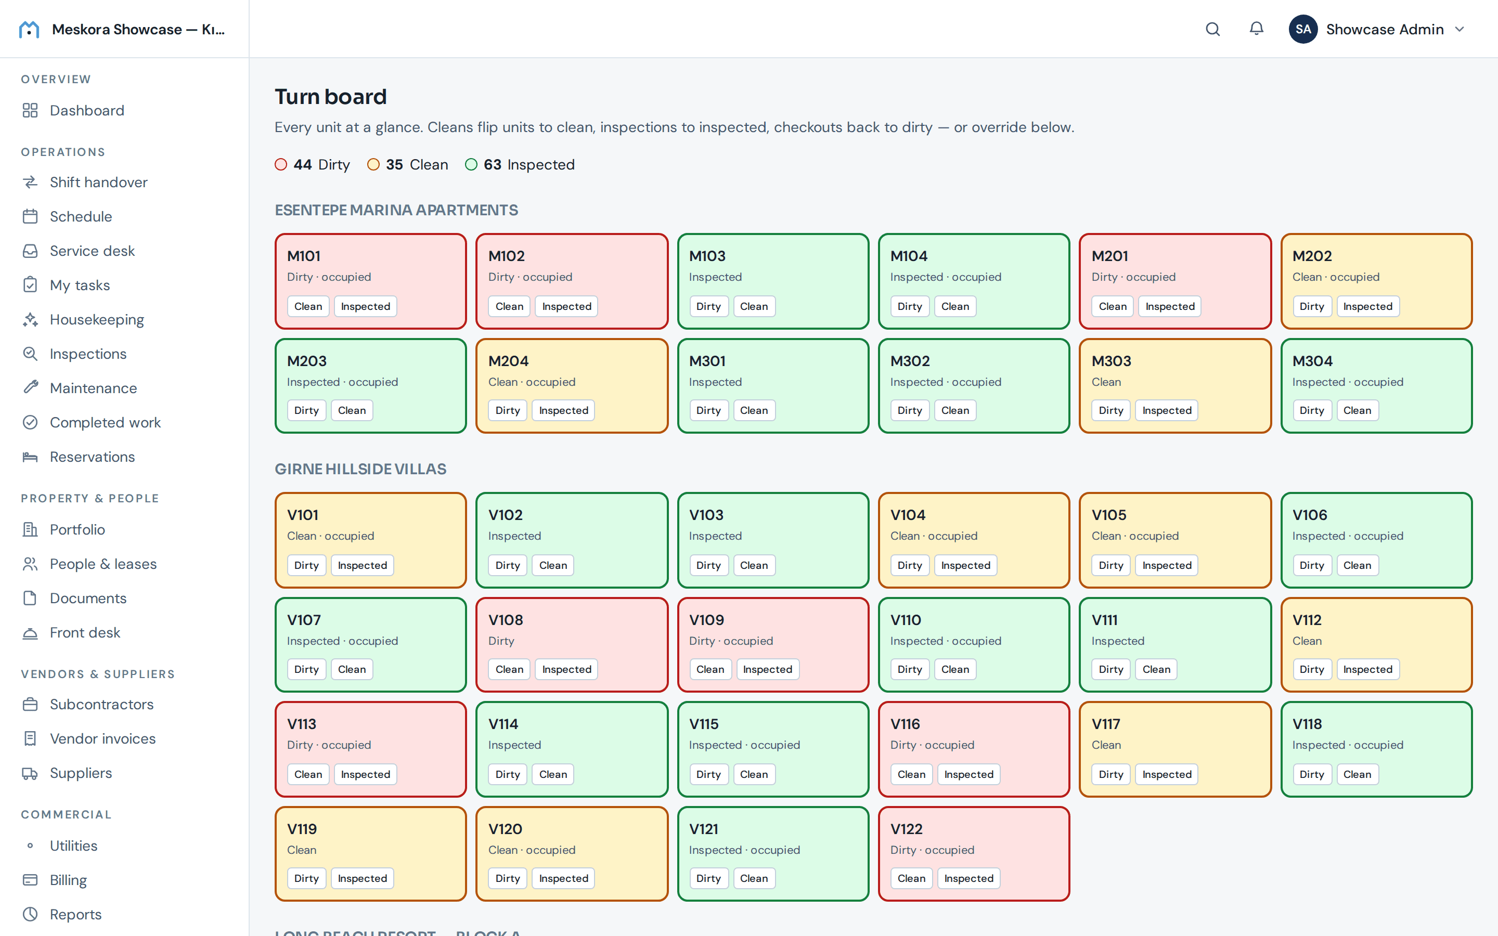The height and width of the screenshot is (936, 1498).
Task: Set M202 to Inspected
Action: 1367,306
